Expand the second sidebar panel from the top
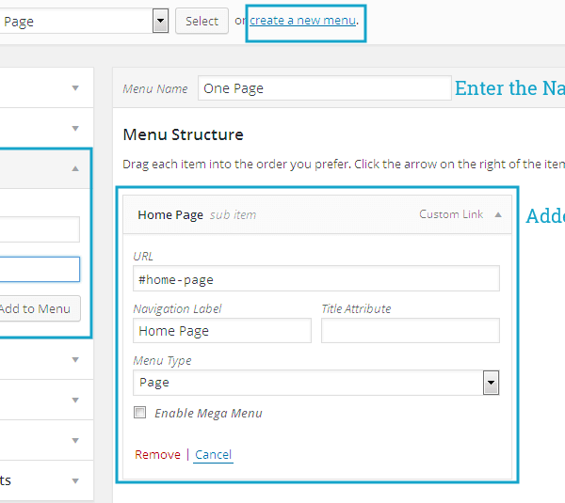The width and height of the screenshot is (565, 503). (x=75, y=128)
